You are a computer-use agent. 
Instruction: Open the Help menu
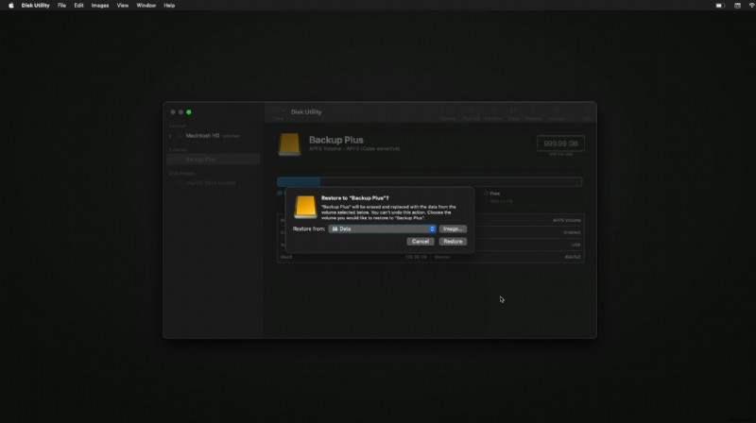click(169, 6)
